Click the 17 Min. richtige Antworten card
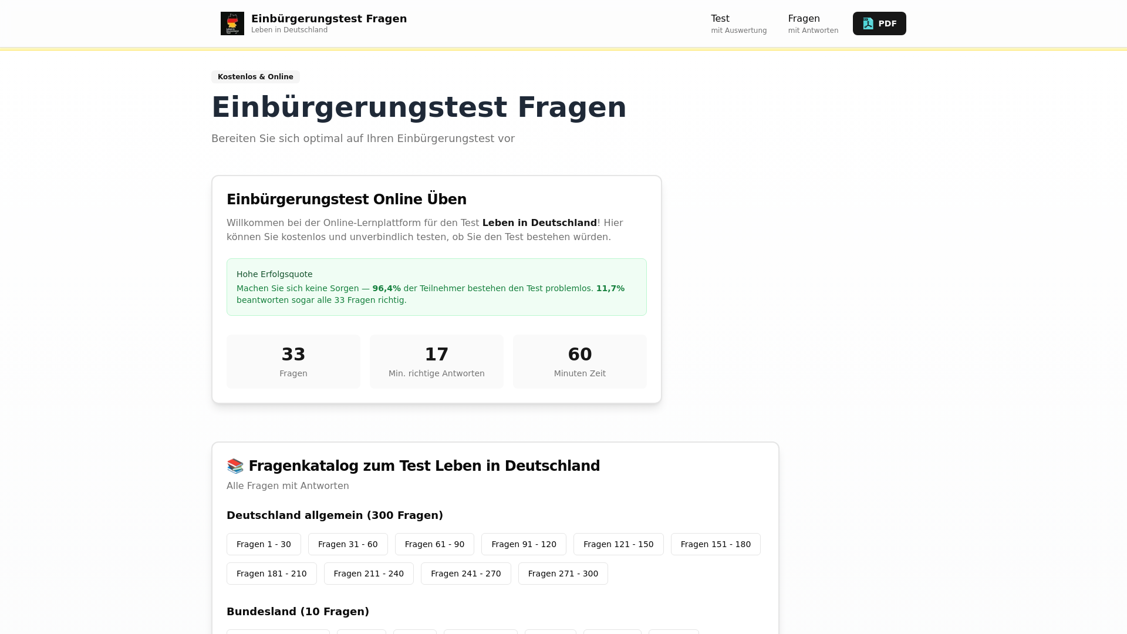Screen dimensions: 1127x634 pos(437,362)
